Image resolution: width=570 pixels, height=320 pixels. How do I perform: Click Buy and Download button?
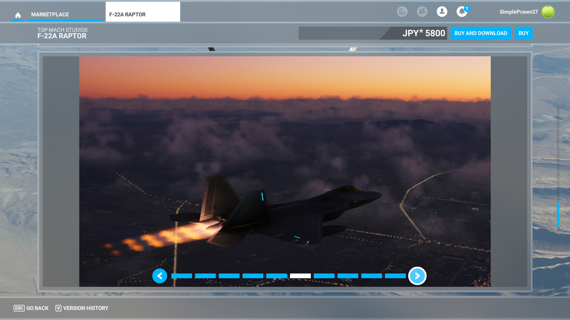tap(481, 33)
